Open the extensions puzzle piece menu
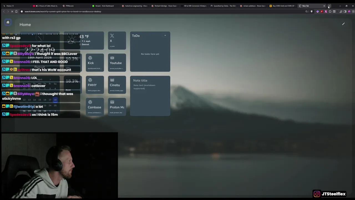This screenshot has width=355, height=200. 330,11
